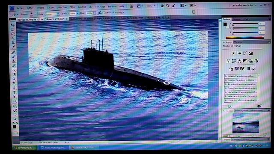
Task: Expand the Exposition presets list
Action: 226,84
